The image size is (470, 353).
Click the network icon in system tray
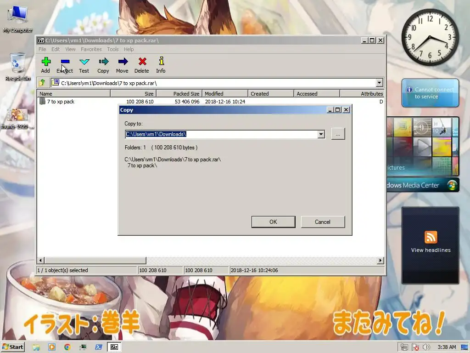pos(404,347)
